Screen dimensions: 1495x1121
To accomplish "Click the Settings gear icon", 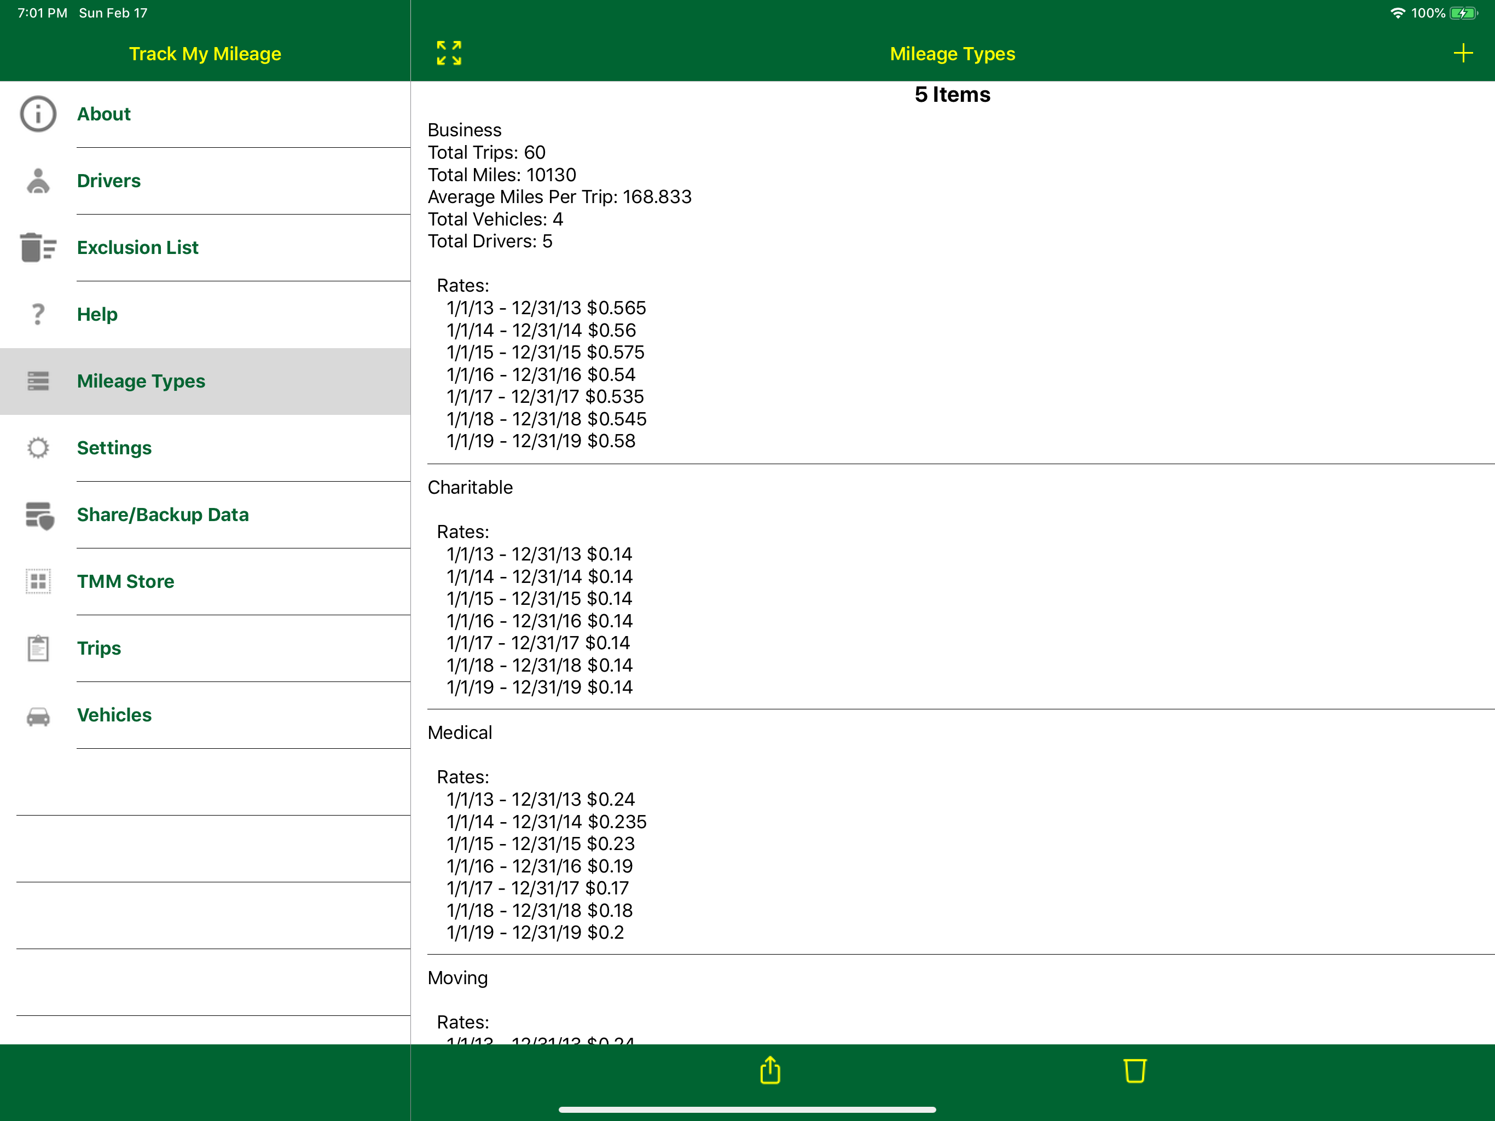I will [x=38, y=448].
